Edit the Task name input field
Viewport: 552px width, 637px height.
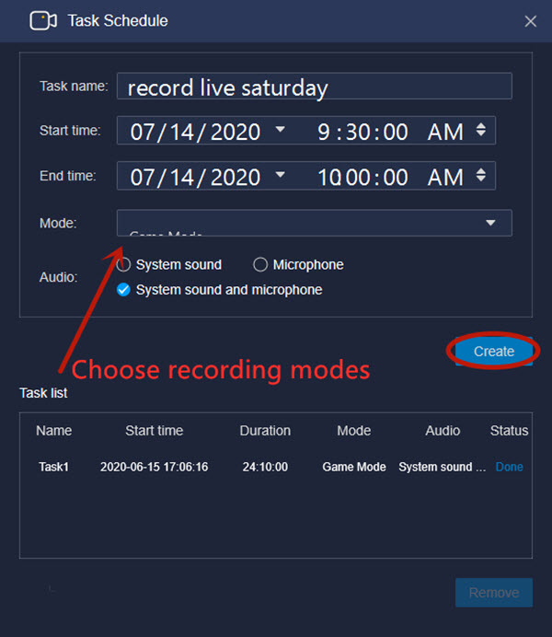tap(314, 87)
